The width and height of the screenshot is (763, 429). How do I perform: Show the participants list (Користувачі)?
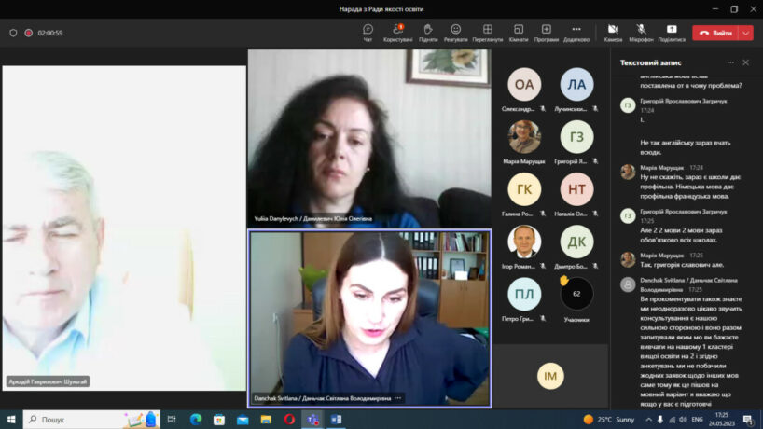[397, 33]
